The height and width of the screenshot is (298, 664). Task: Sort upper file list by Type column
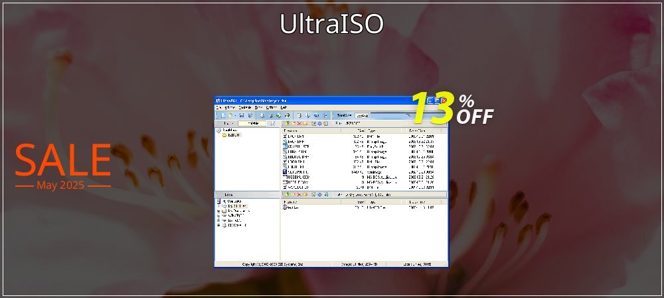[x=383, y=131]
